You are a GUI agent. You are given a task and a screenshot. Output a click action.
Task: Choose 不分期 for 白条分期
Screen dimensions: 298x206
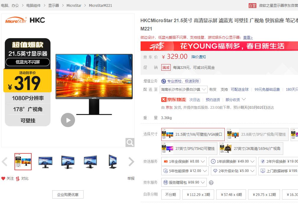[170, 194]
